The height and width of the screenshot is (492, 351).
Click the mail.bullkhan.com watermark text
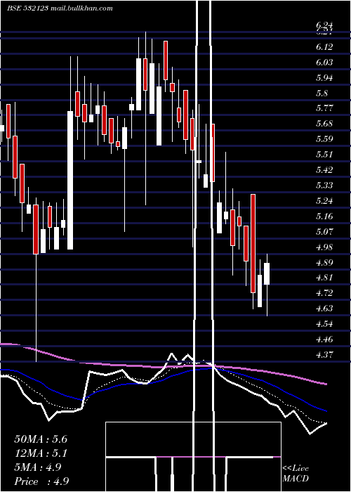[81, 8]
